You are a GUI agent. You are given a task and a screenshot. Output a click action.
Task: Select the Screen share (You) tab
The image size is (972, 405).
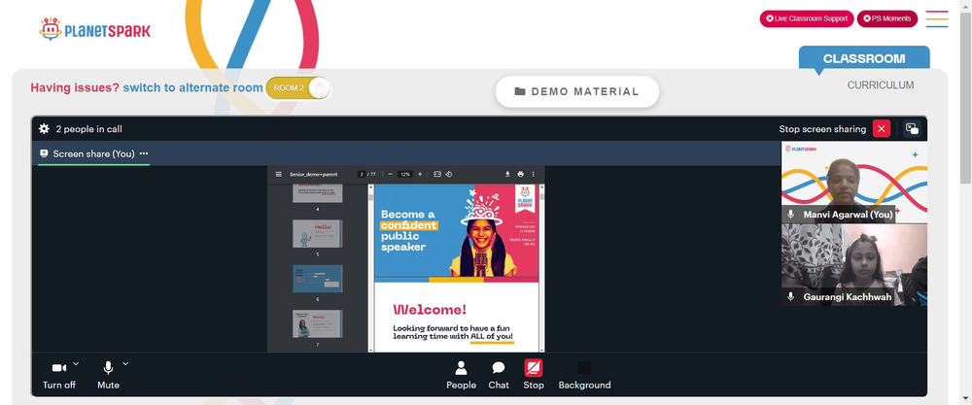[x=93, y=153]
